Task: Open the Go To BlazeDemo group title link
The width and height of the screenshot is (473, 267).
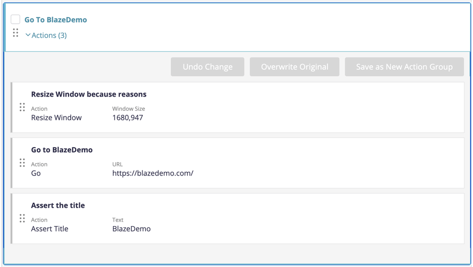Action: (x=56, y=20)
